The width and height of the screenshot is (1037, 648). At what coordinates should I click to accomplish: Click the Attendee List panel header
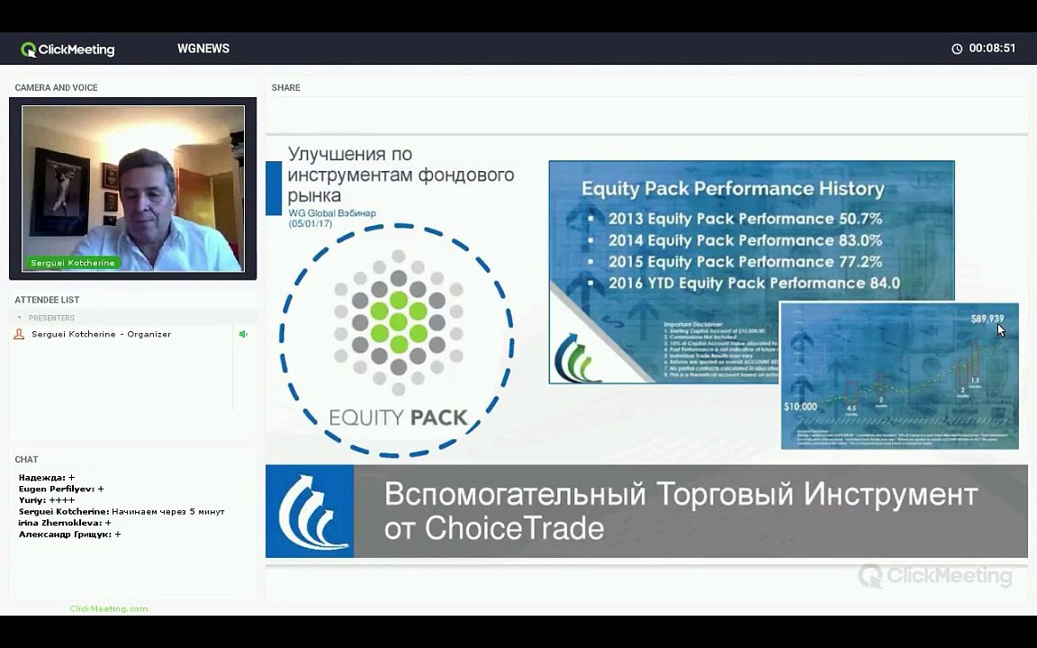[47, 300]
